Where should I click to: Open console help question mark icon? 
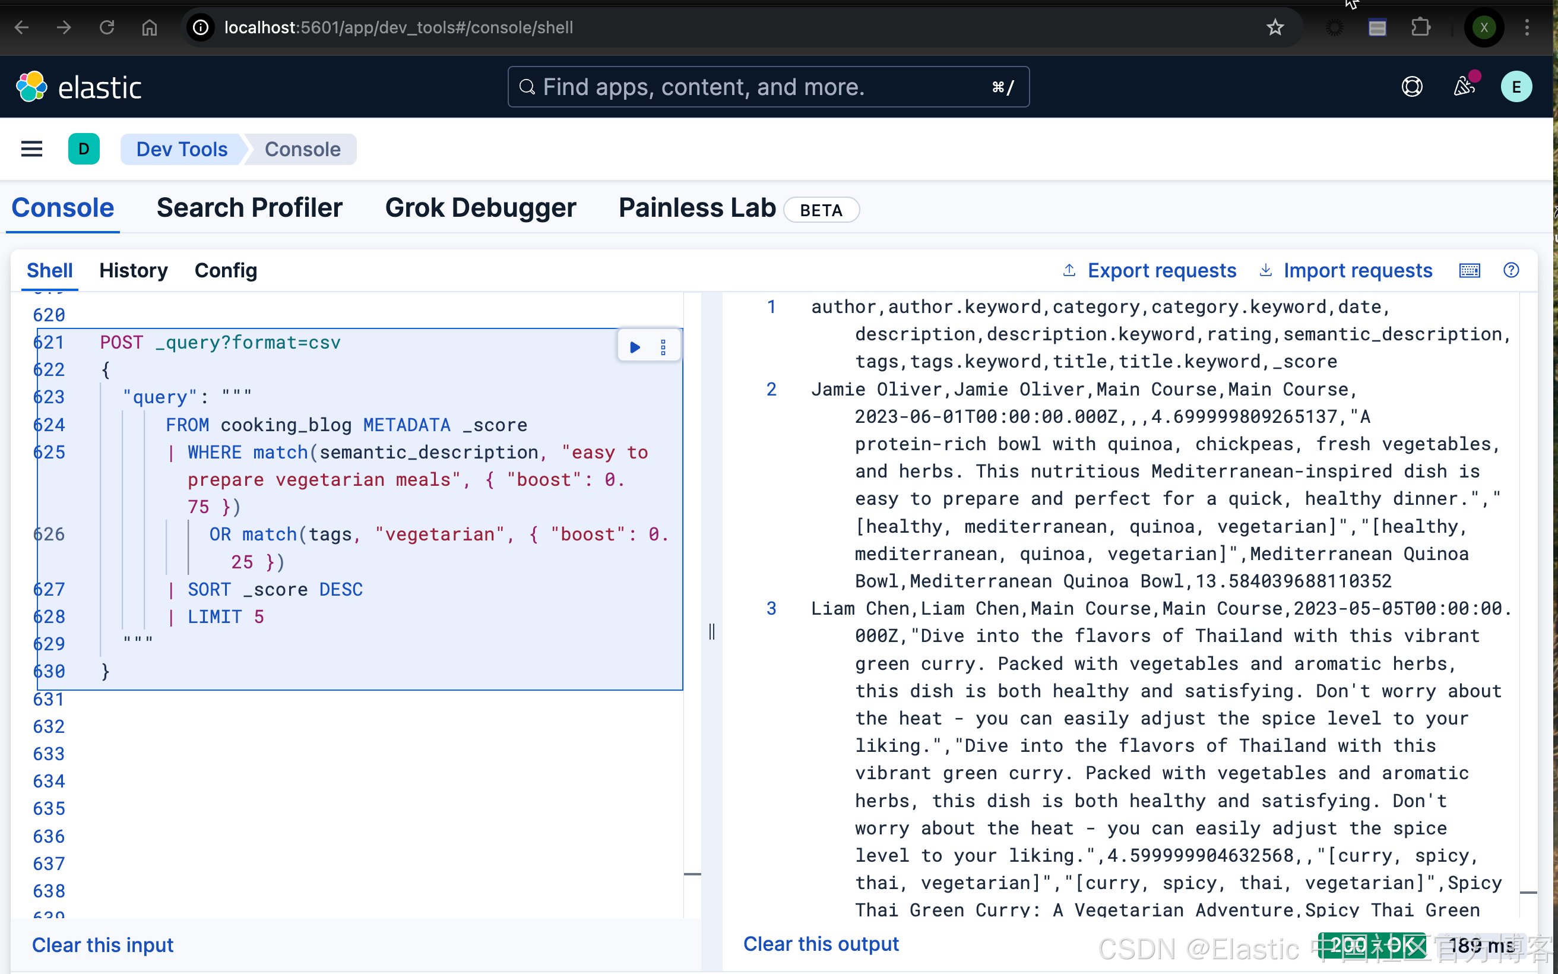[1511, 271]
